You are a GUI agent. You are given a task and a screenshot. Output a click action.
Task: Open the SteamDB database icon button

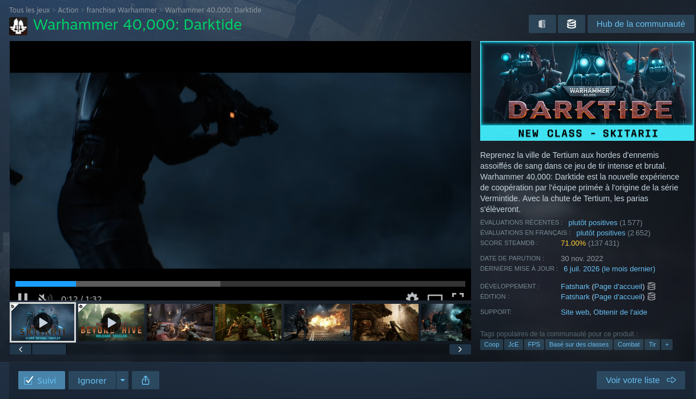point(572,24)
